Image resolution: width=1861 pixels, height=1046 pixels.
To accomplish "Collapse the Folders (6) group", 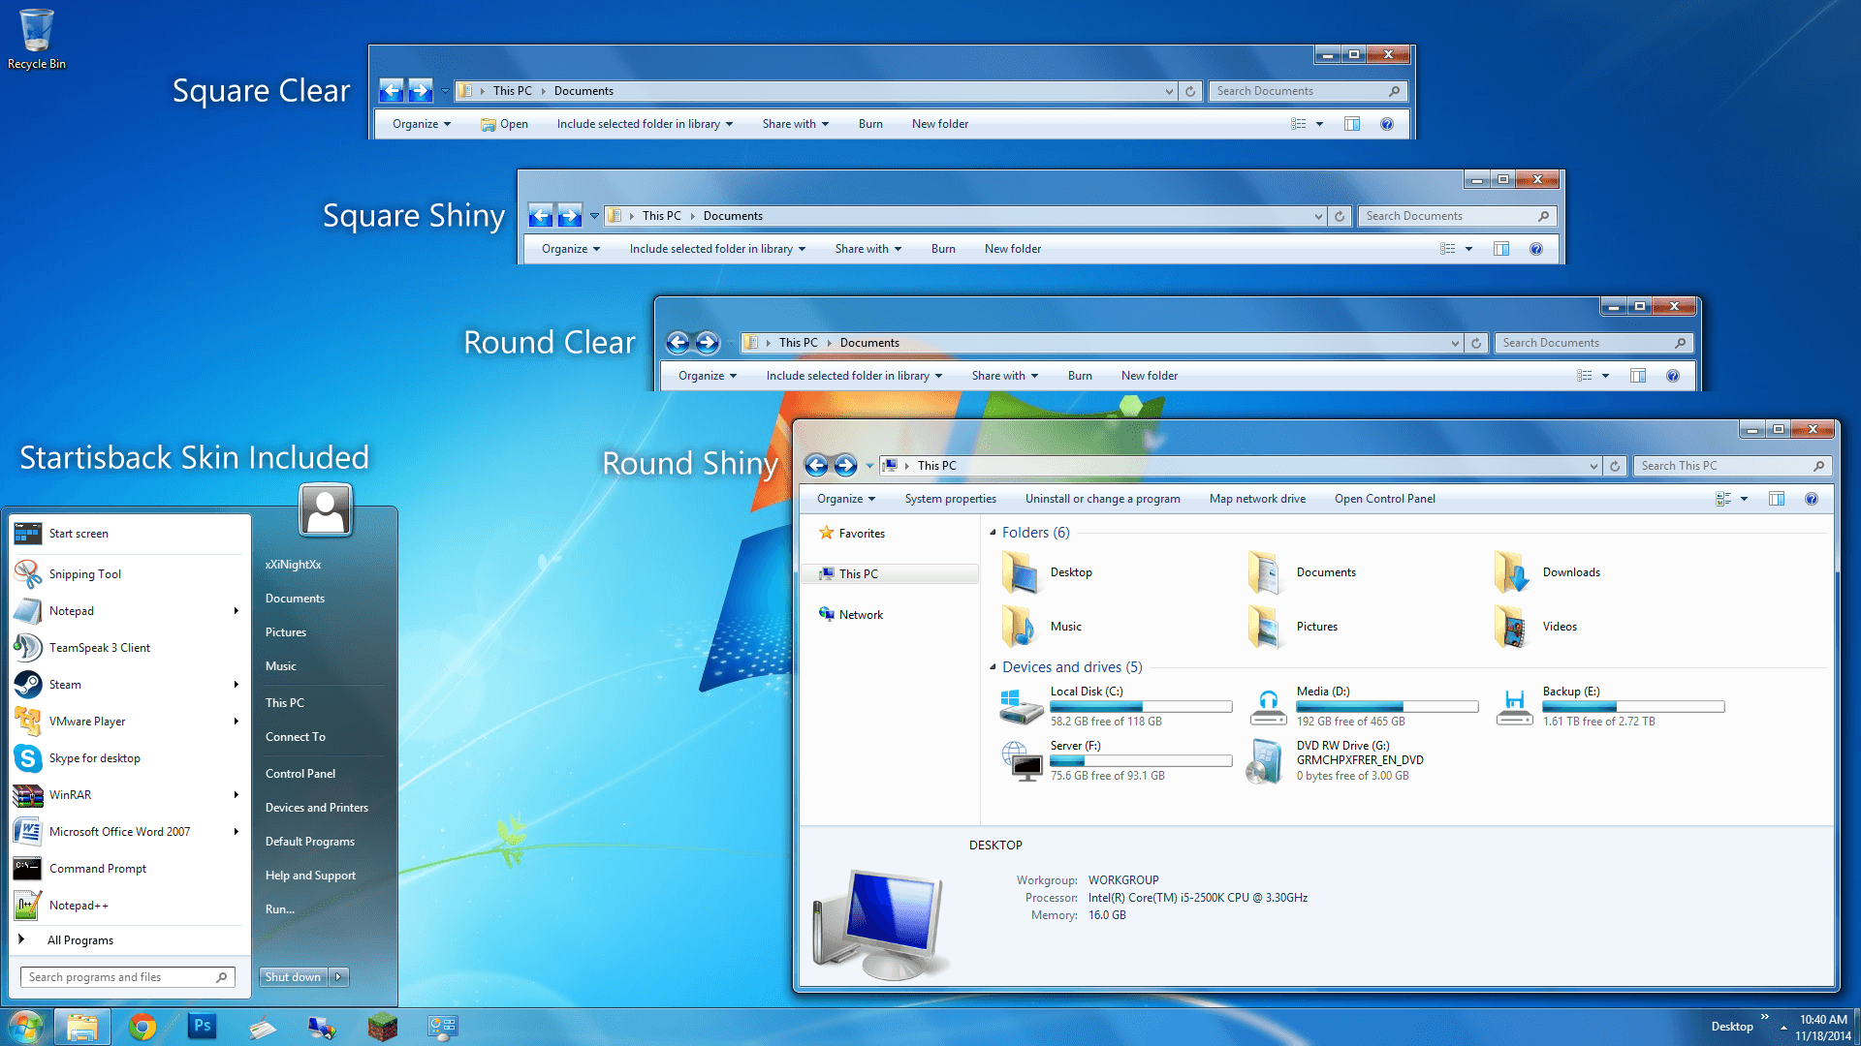I will point(993,533).
